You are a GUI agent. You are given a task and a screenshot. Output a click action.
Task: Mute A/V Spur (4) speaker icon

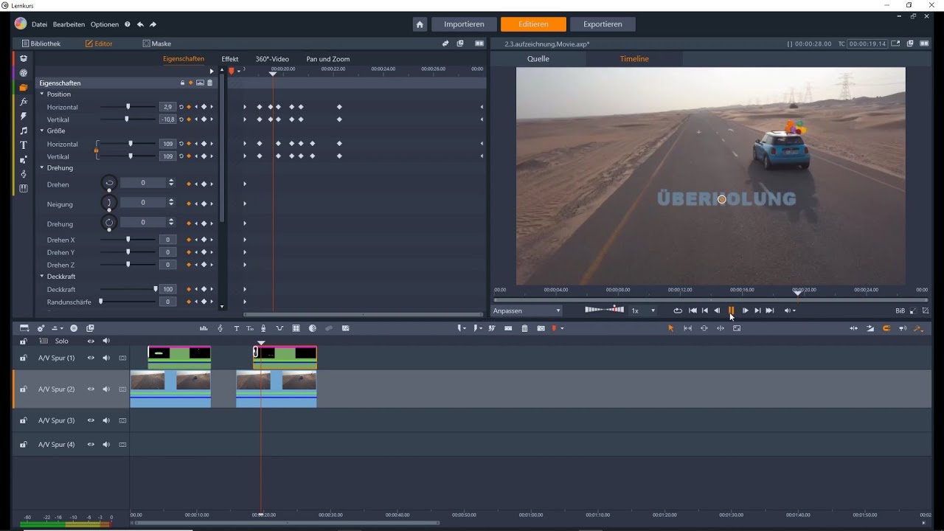(x=106, y=445)
